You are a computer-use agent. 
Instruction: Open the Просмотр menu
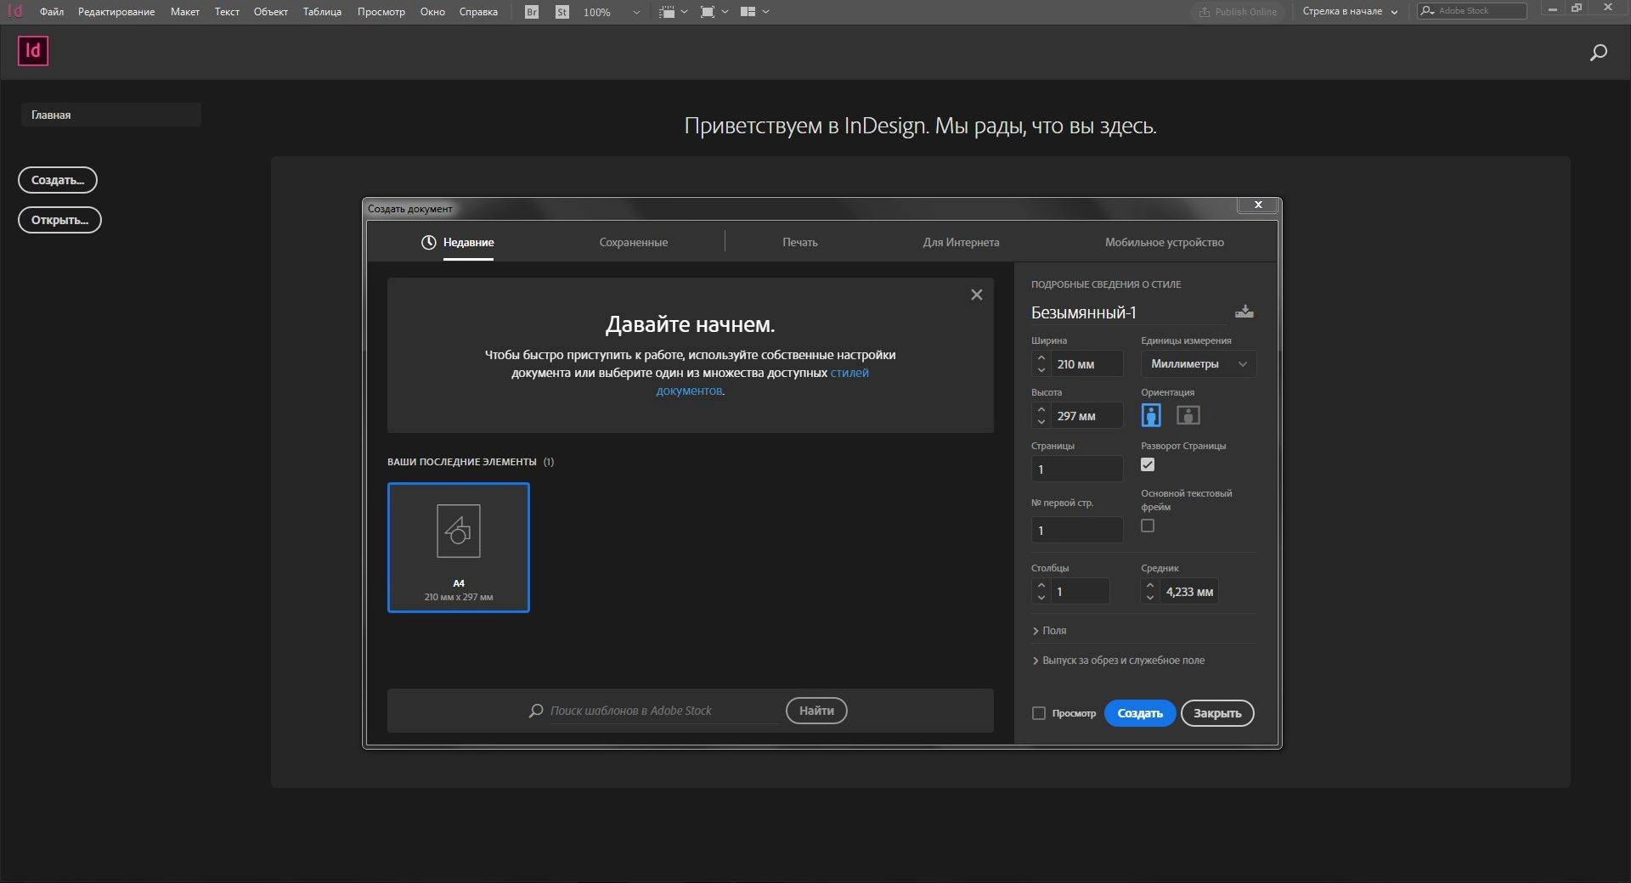point(381,12)
